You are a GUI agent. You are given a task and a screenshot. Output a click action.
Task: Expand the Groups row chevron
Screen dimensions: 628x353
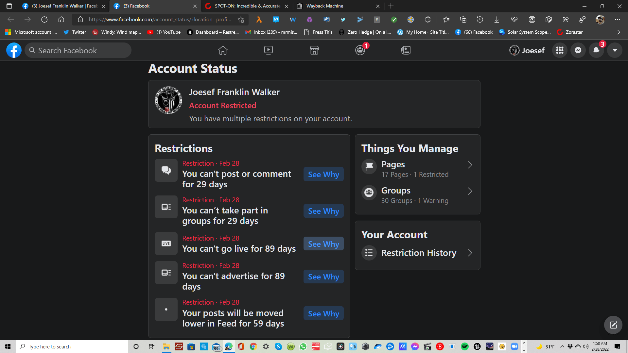coord(470,191)
